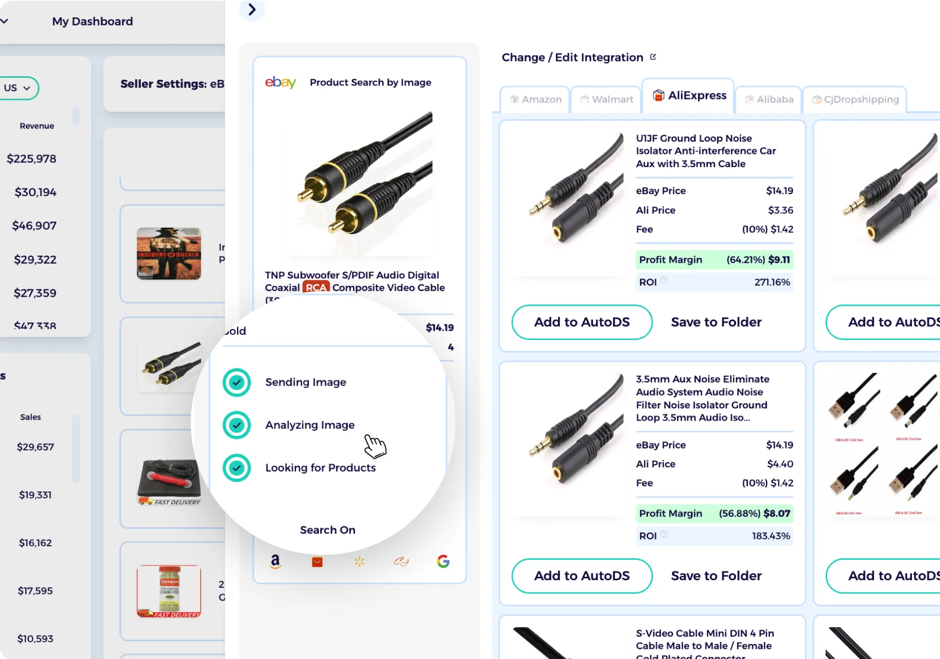Screen dimensions: 940x659
Task: Click the ROI help icon on U1JF card
Action: 664,280
